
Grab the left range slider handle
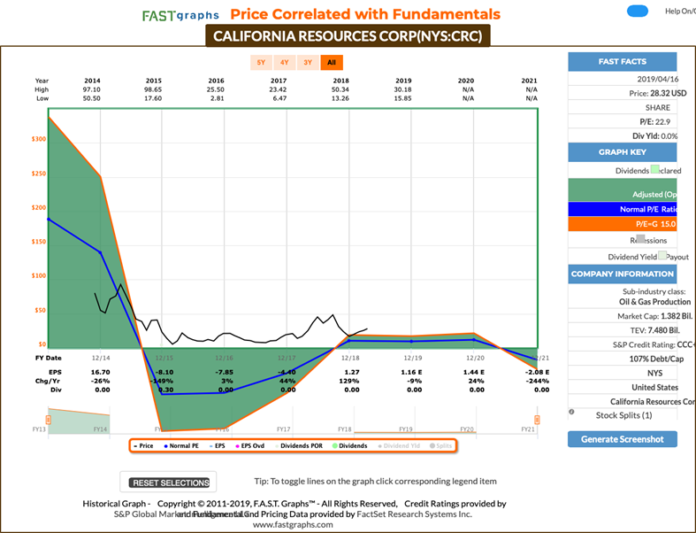click(49, 420)
